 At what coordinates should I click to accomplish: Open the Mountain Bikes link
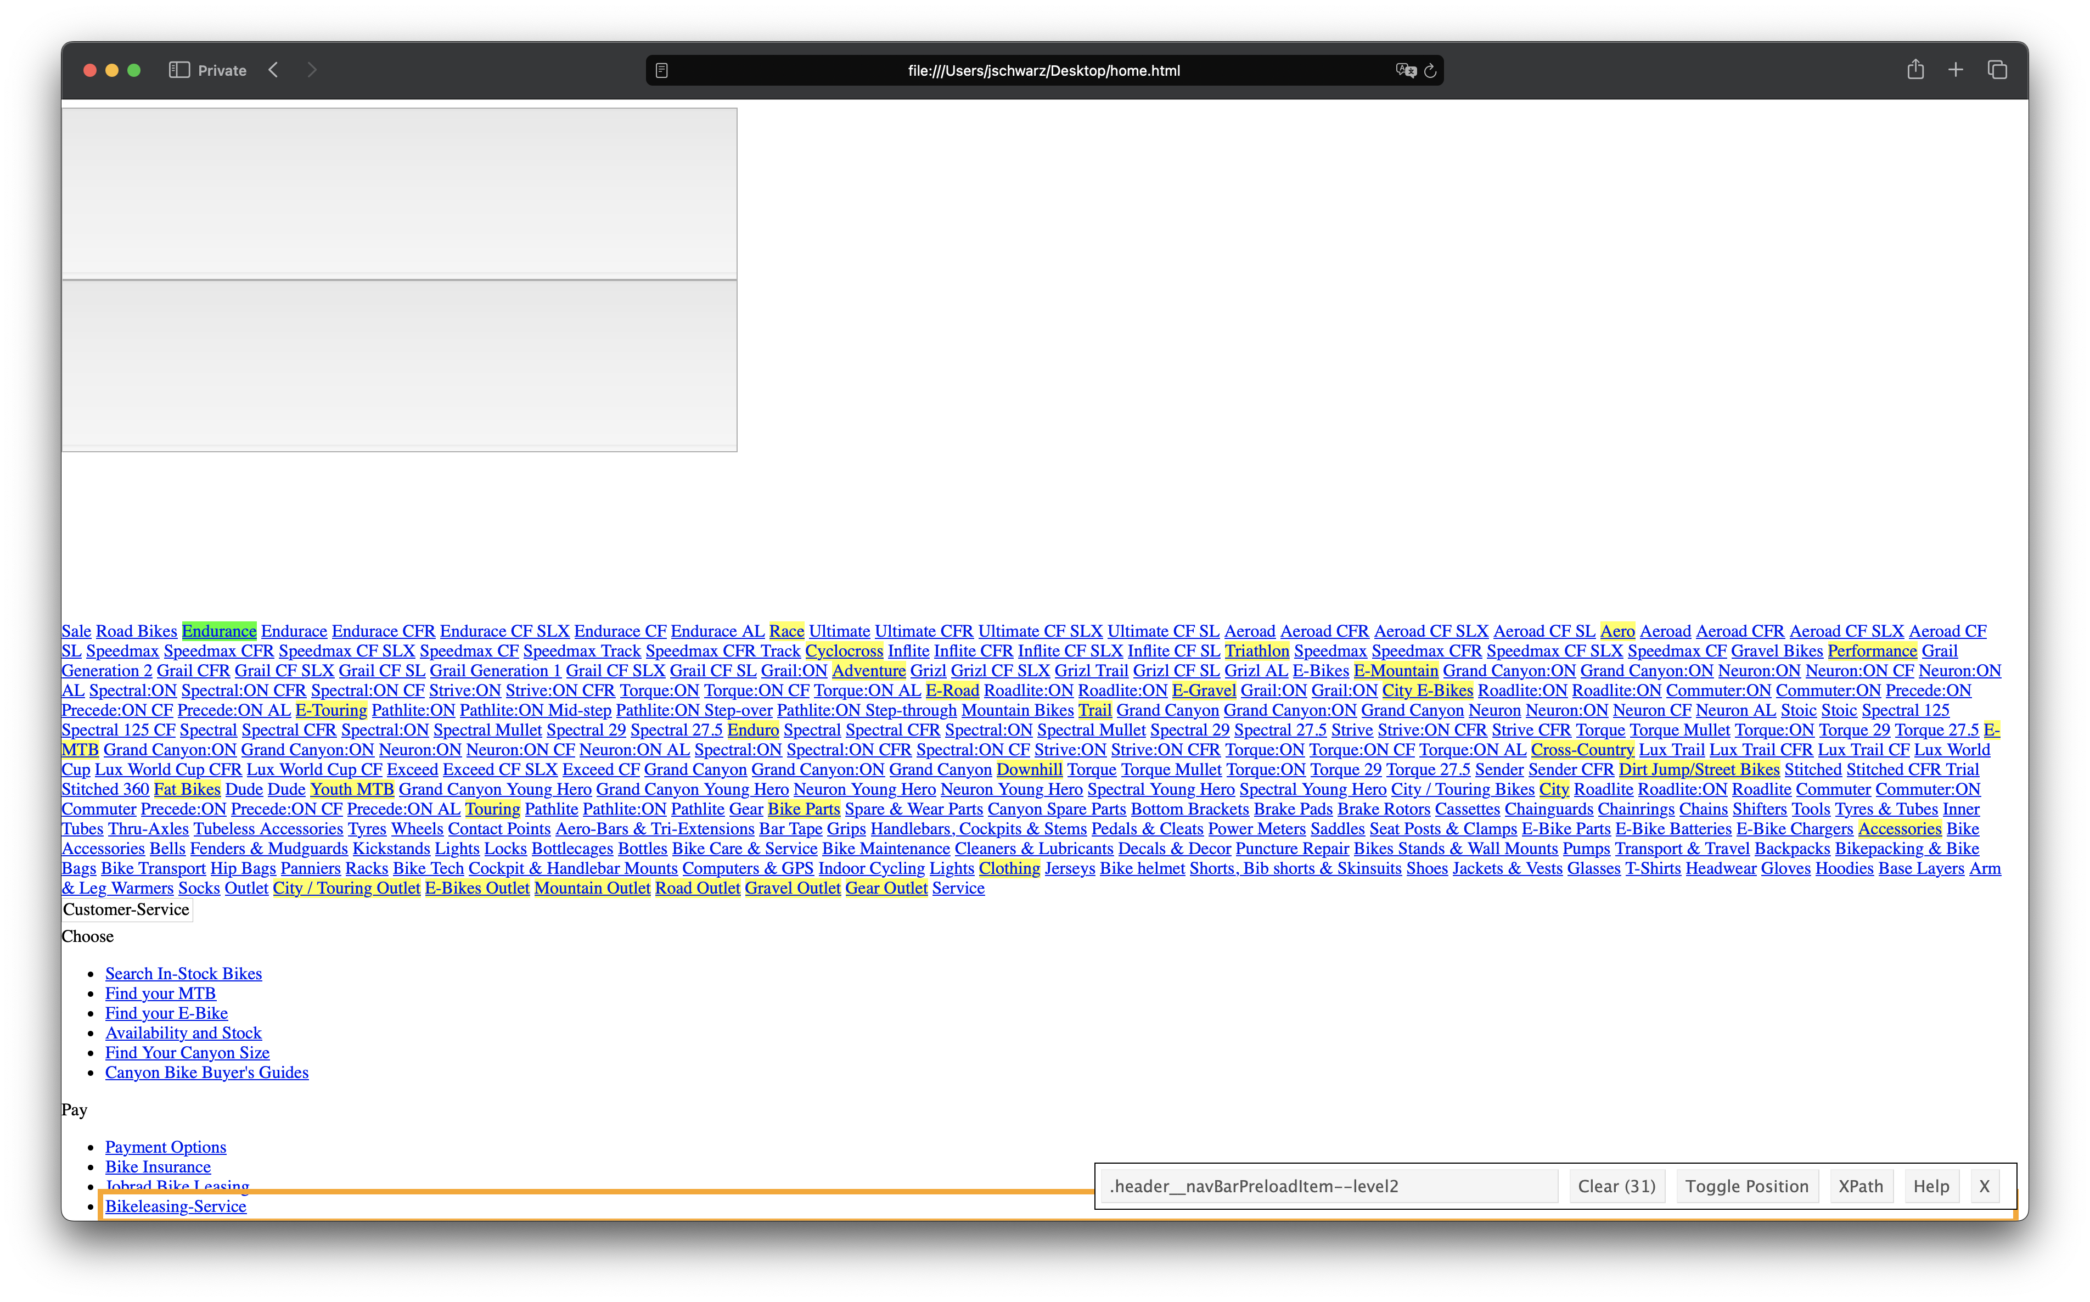[1018, 710]
